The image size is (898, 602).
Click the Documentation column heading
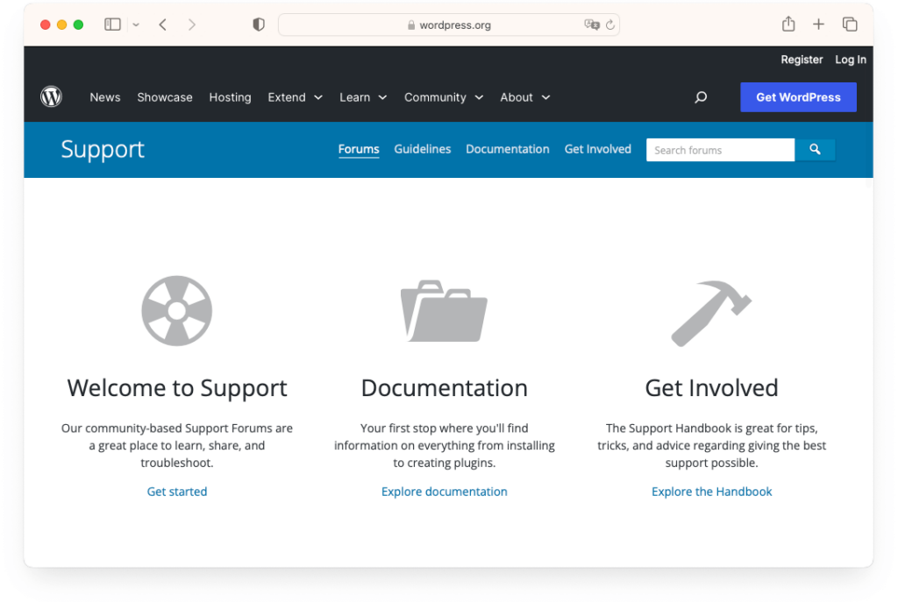[445, 388]
